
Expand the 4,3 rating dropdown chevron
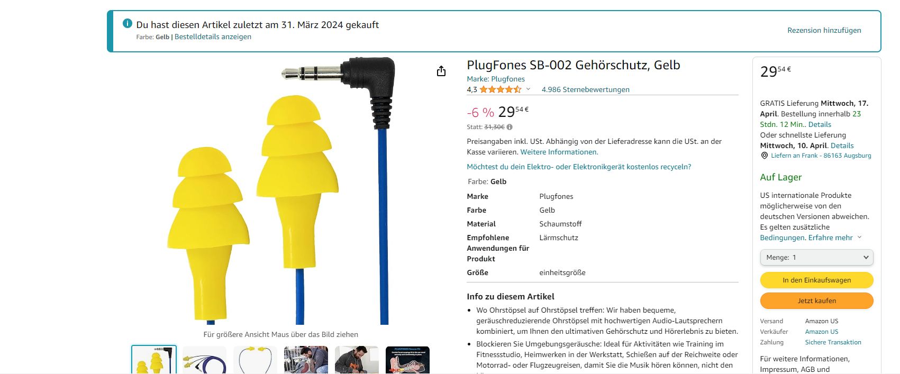point(528,89)
